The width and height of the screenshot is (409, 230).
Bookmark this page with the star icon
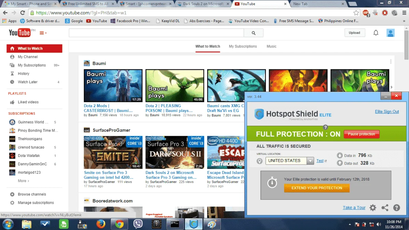tap(356, 13)
